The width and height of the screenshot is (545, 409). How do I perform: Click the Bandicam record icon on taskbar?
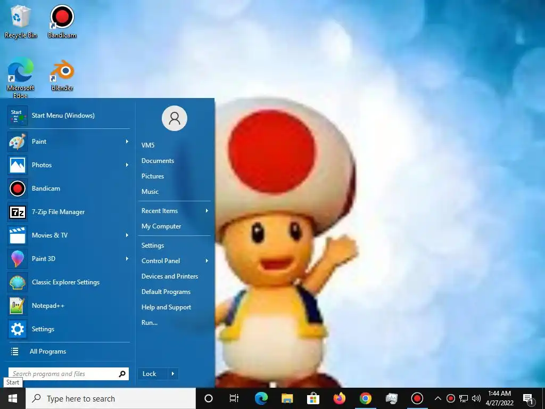(417, 398)
